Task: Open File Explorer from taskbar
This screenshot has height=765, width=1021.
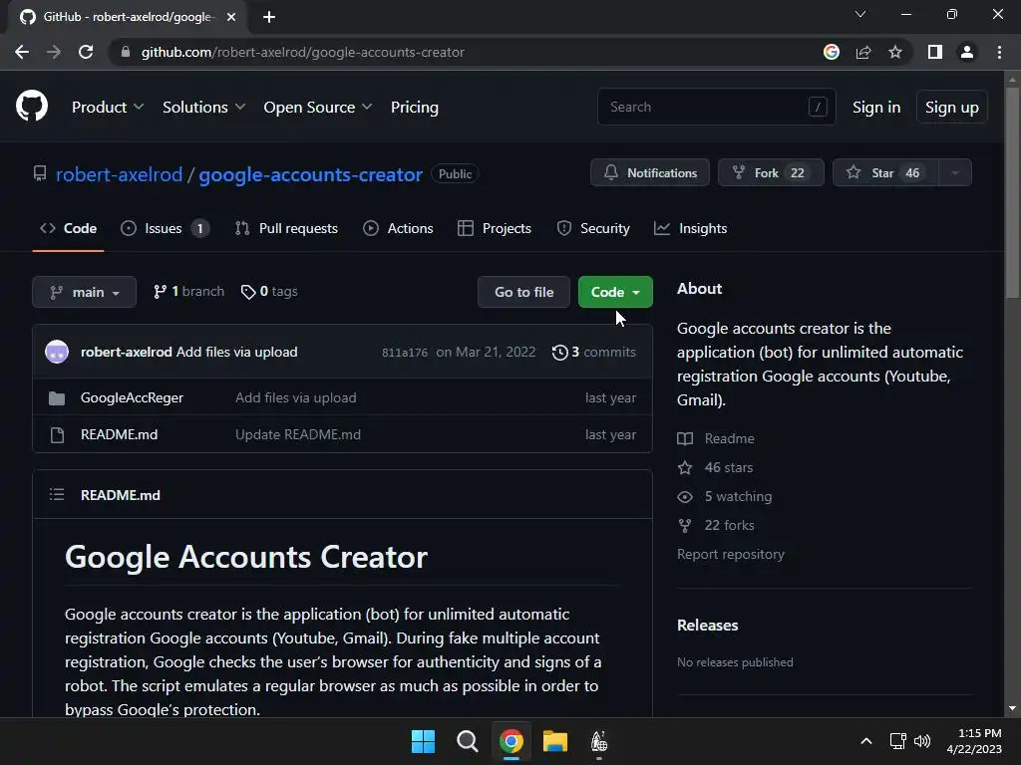Action: point(555,741)
